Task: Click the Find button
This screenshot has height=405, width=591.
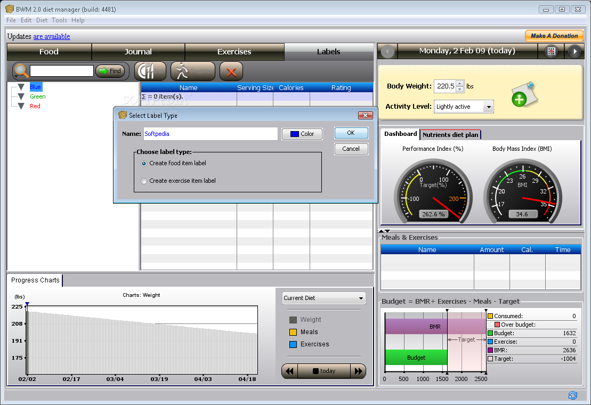Action: (110, 71)
